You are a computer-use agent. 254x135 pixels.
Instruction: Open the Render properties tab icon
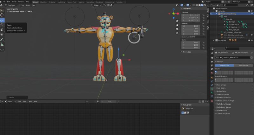point(212,58)
